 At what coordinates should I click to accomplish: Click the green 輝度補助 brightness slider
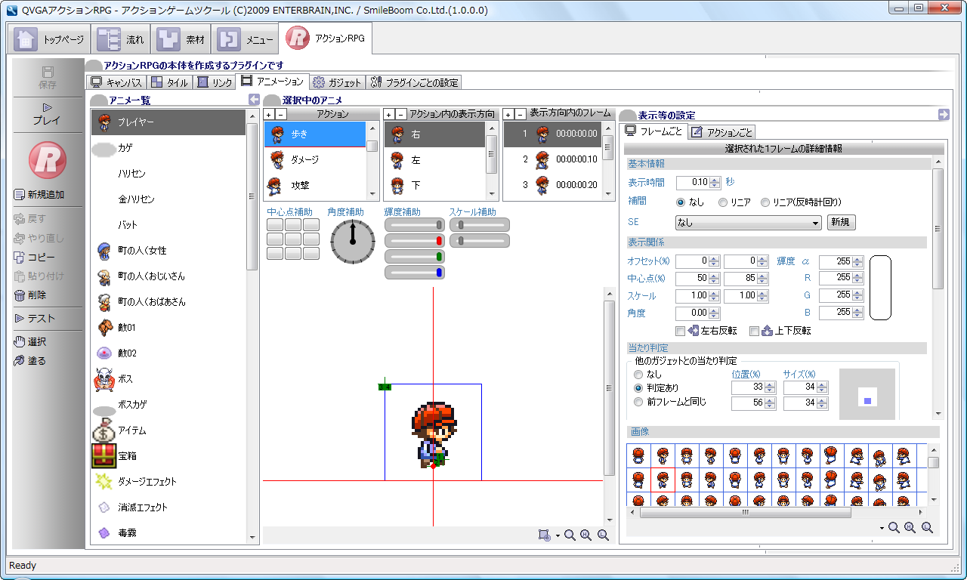pos(415,257)
